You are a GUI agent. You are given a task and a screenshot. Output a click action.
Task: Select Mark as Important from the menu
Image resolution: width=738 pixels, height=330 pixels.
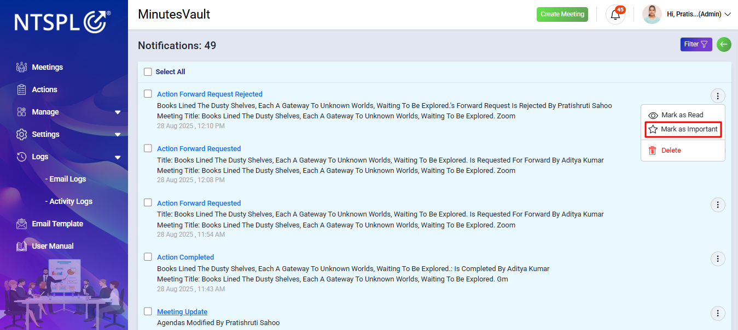(x=683, y=129)
